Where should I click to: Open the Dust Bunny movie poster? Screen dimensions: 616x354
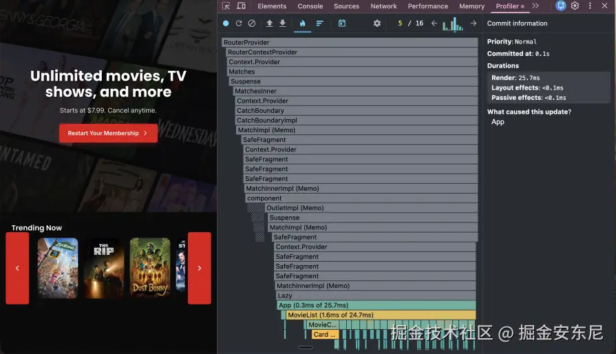pos(150,268)
